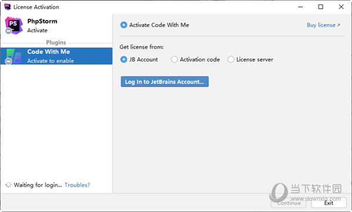The width and height of the screenshot is (352, 212).
Task: Click the inactive badge on Code With Me icon
Action: click(9, 61)
